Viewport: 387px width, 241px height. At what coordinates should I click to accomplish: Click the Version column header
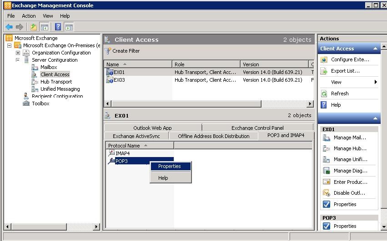(274, 64)
